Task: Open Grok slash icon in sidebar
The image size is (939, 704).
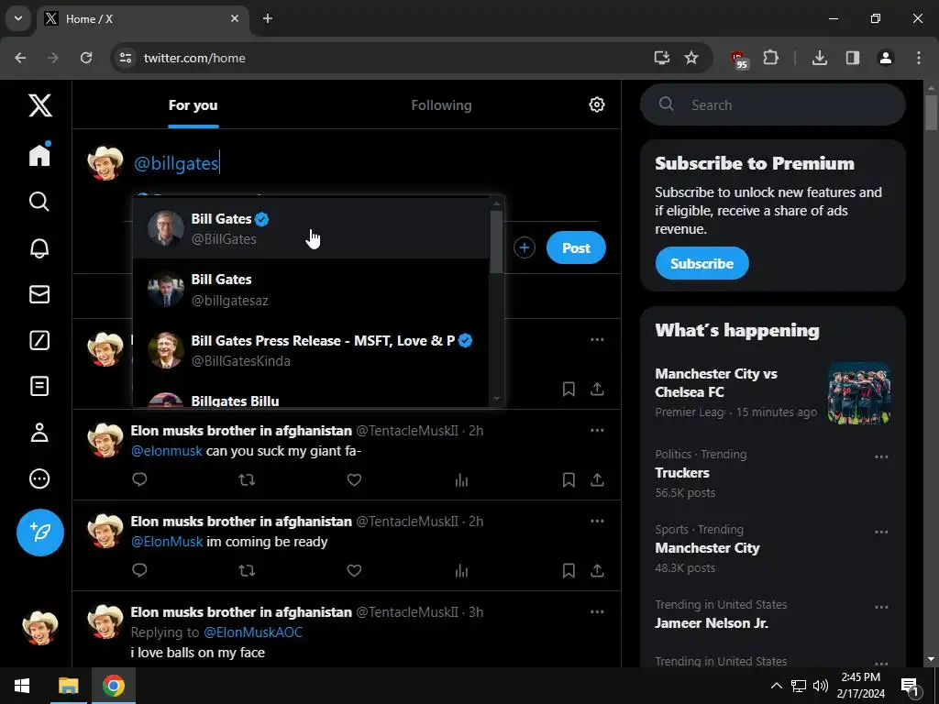Action: click(x=39, y=340)
